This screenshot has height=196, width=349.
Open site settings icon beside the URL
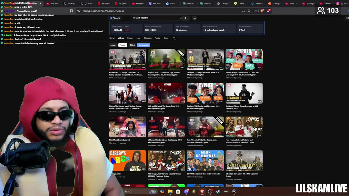pyautogui.click(x=79, y=11)
